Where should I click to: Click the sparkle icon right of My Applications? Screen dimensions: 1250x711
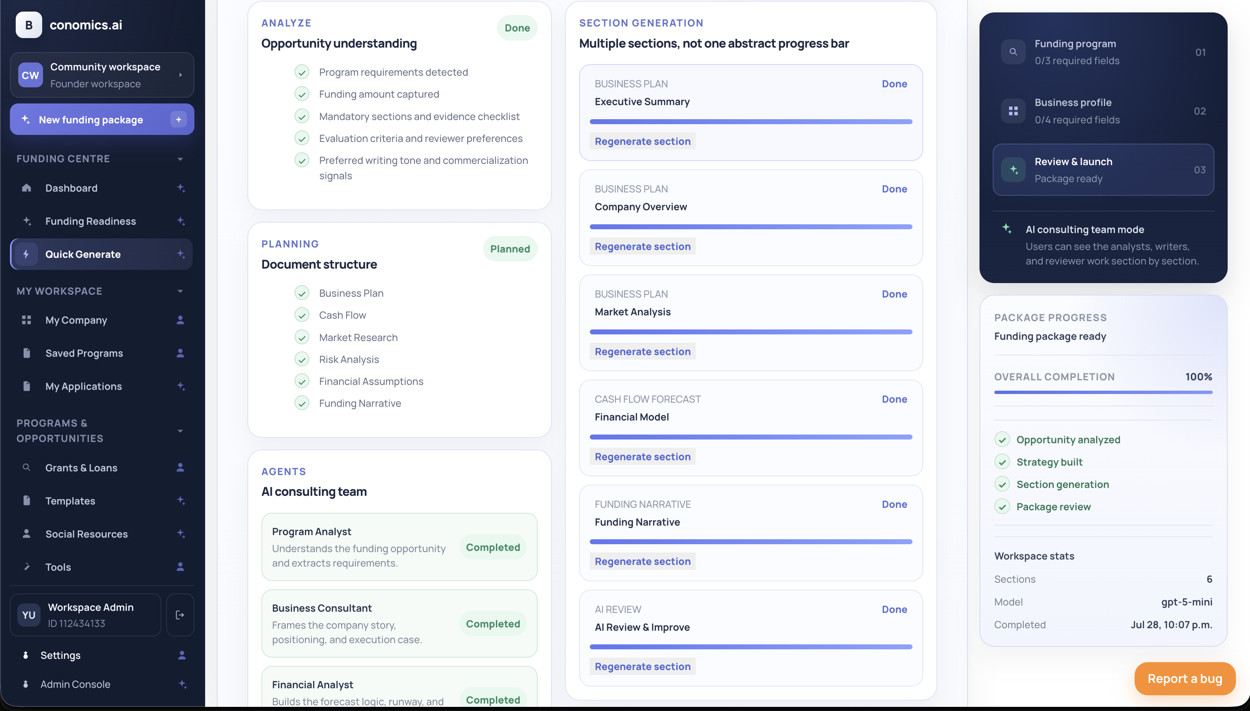pos(181,386)
